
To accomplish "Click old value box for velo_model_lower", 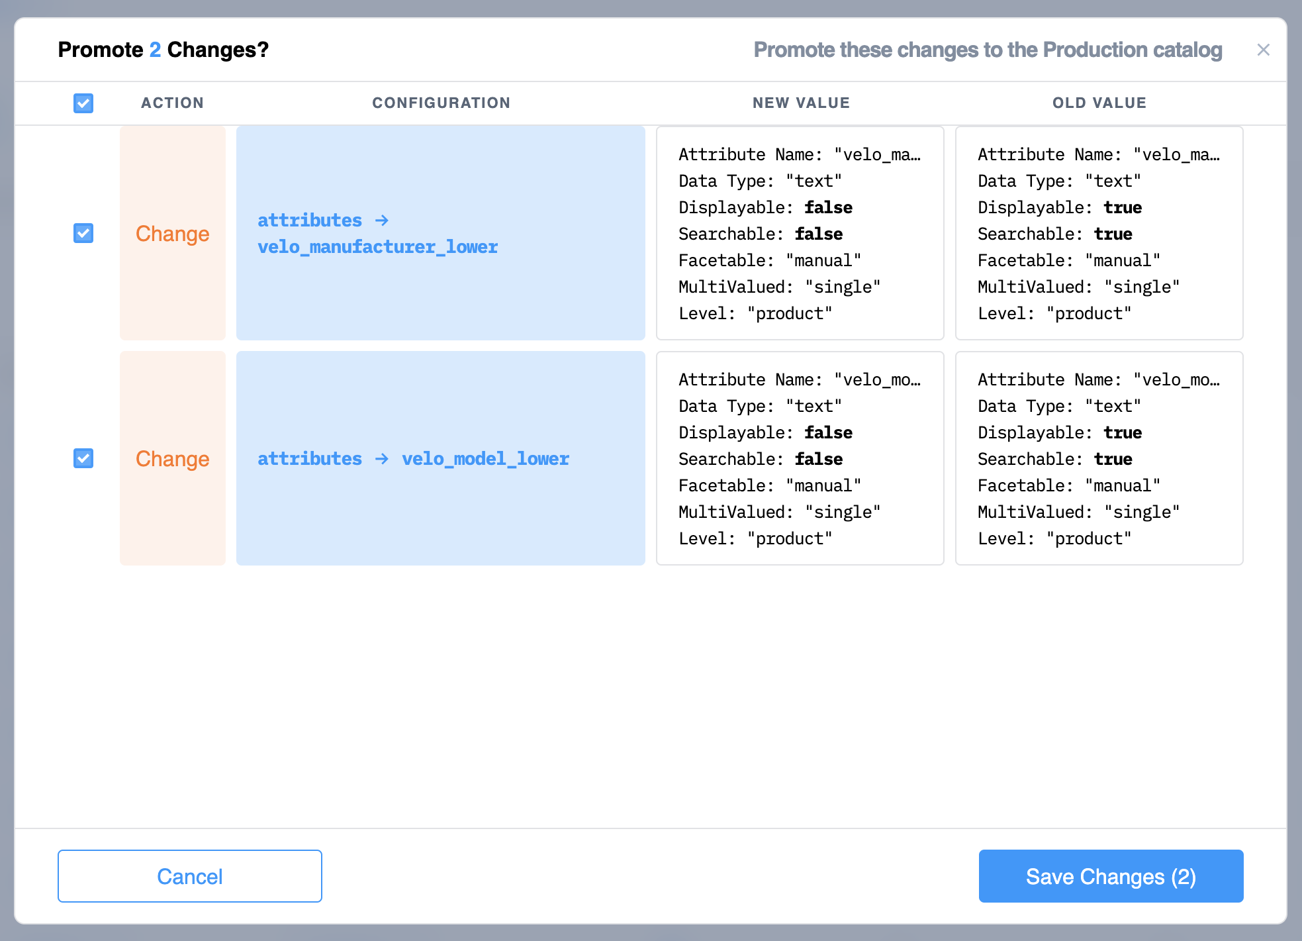I will [x=1099, y=458].
